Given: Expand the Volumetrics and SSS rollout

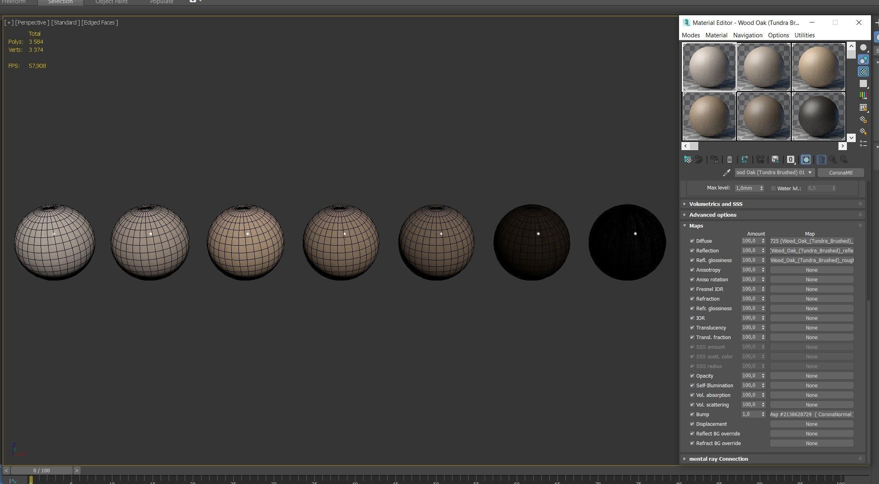Looking at the screenshot, I should point(716,204).
